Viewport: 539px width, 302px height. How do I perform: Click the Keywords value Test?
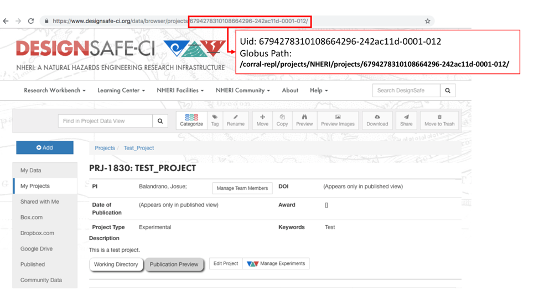pyautogui.click(x=330, y=227)
